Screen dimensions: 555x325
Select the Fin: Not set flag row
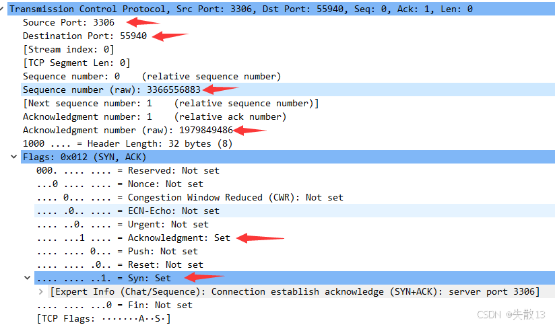point(115,305)
